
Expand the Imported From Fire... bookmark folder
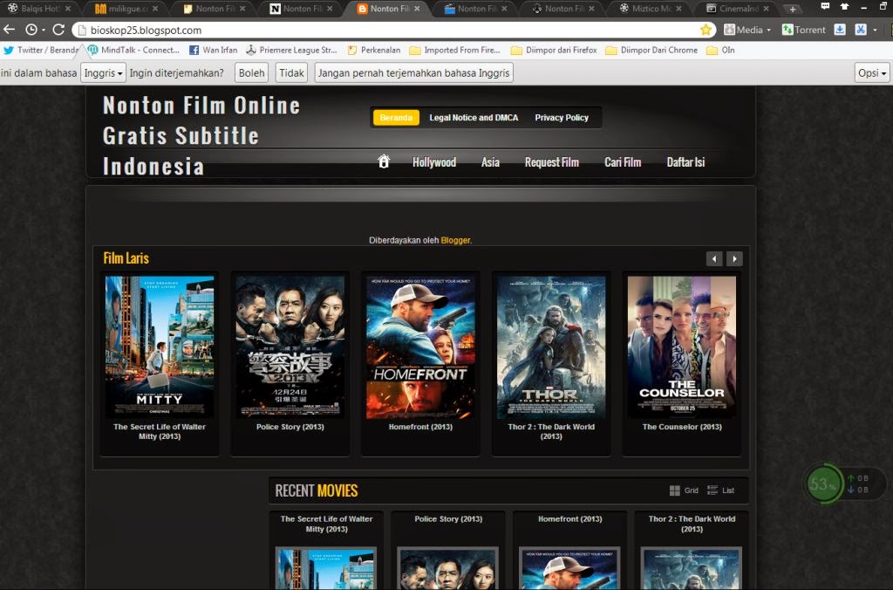pyautogui.click(x=454, y=50)
